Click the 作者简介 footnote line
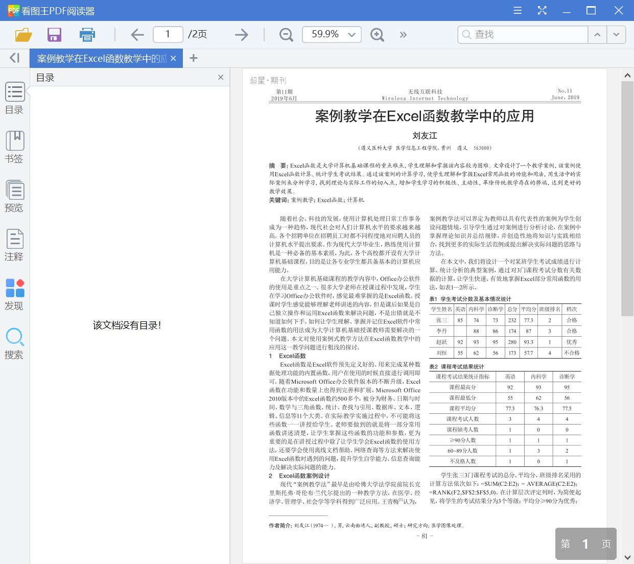634x564 pixels. point(367,525)
